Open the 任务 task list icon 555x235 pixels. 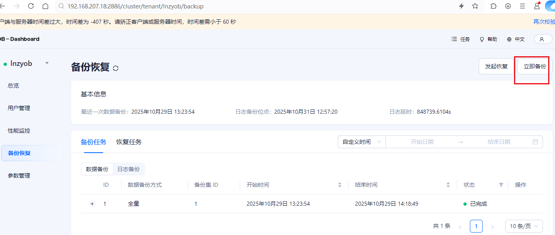[x=454, y=39]
